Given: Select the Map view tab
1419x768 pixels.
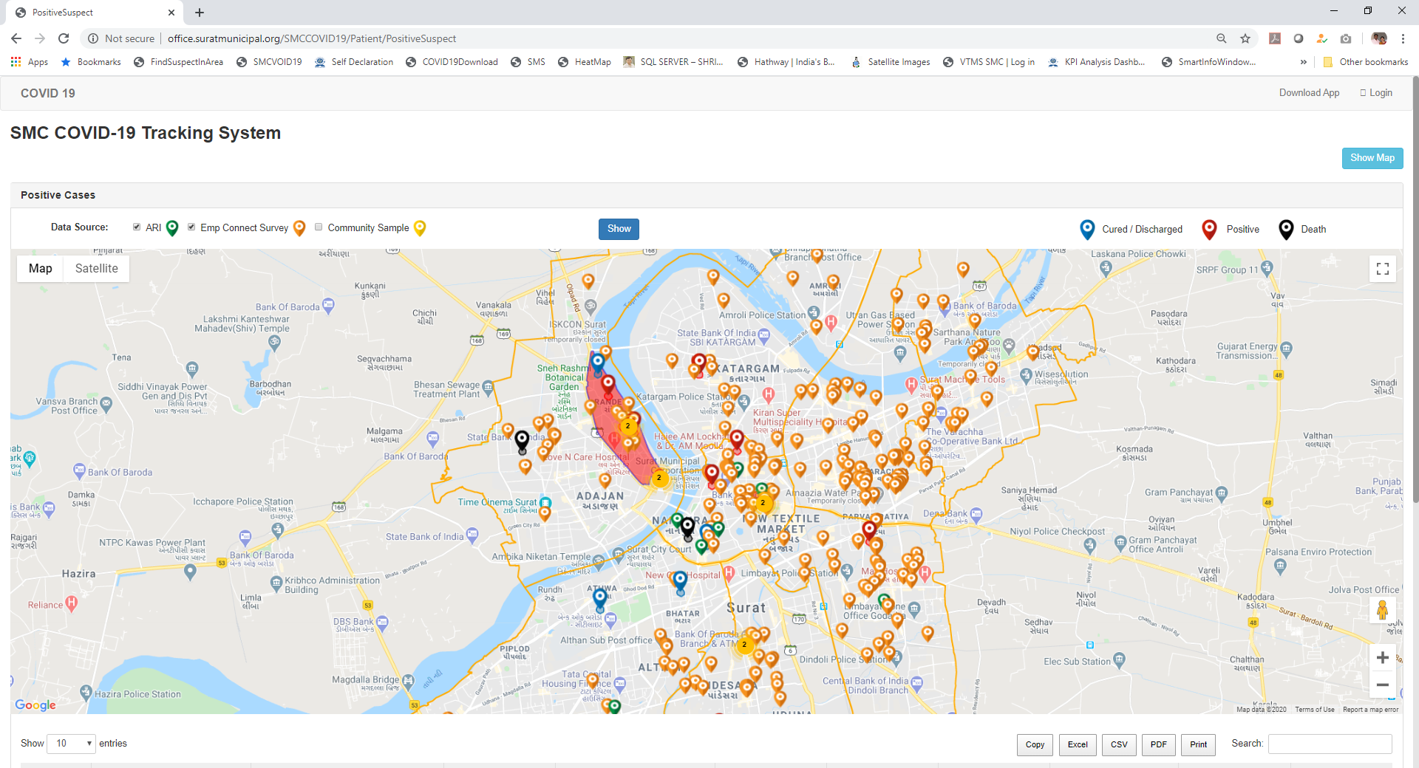Looking at the screenshot, I should [41, 269].
